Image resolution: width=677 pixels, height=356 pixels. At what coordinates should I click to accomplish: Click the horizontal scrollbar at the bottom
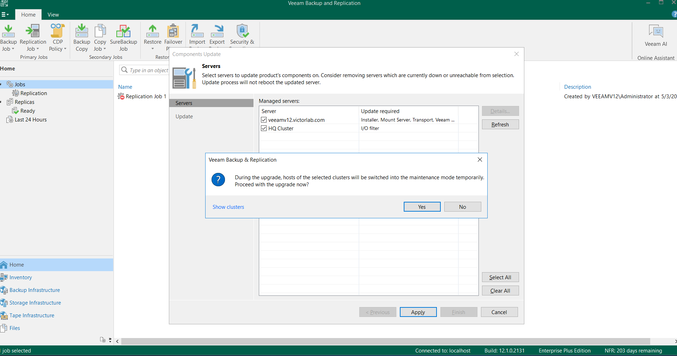coord(385,341)
